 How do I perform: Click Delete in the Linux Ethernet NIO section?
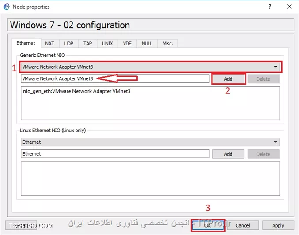263,154
